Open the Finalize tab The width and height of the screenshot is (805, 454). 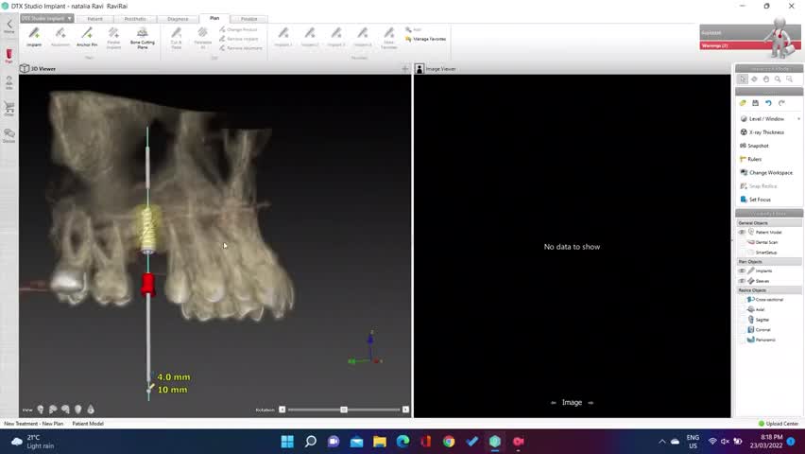click(248, 18)
